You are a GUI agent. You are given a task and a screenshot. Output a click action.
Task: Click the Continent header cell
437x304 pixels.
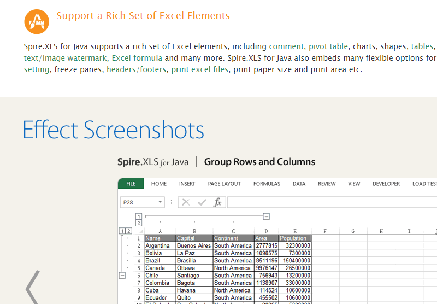(x=234, y=238)
